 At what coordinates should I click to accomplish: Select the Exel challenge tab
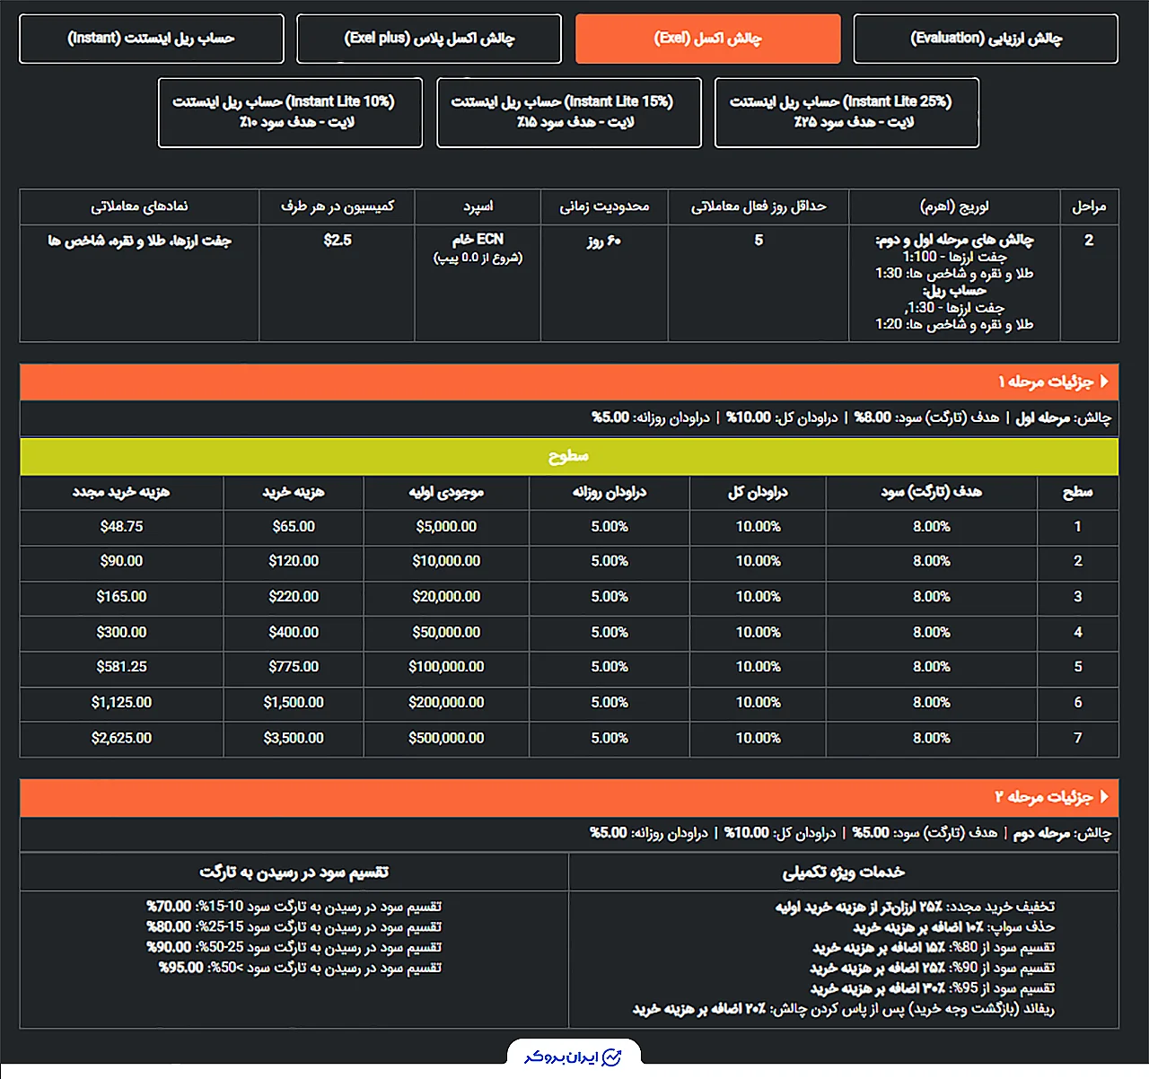pyautogui.click(x=707, y=39)
